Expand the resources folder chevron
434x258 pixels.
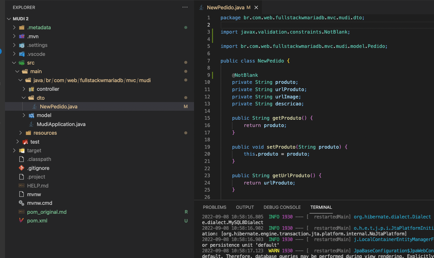coord(21,133)
